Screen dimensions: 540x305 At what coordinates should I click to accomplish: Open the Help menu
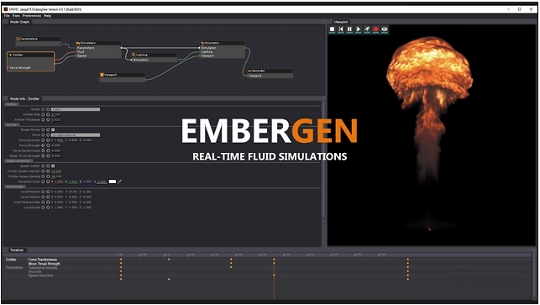(48, 16)
